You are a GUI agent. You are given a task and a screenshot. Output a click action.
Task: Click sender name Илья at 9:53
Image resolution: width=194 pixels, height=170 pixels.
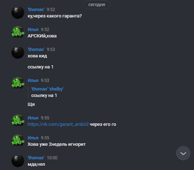tap(33, 81)
